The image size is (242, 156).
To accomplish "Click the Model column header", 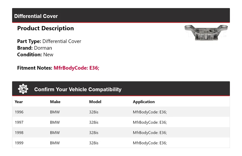I will 95,102.
